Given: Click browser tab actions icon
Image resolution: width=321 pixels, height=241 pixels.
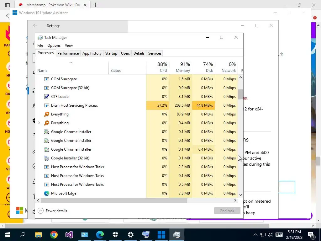Looking at the screenshot, I should coord(8,5).
